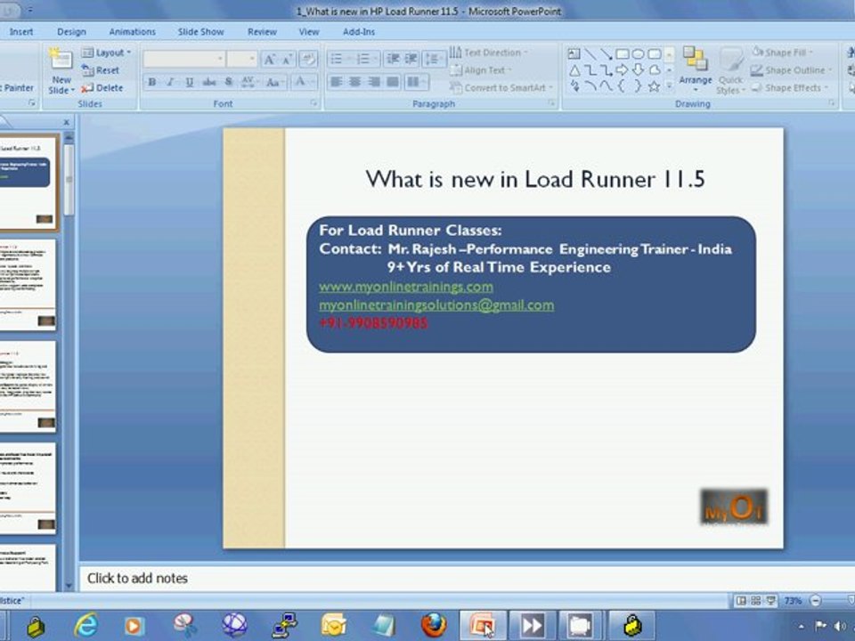The image size is (855, 641).
Task: Increase list indent level
Action: [x=411, y=59]
